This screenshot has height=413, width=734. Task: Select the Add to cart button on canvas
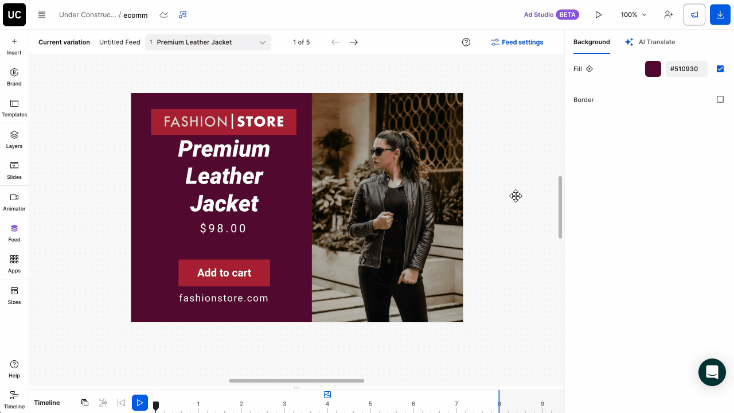pyautogui.click(x=224, y=273)
